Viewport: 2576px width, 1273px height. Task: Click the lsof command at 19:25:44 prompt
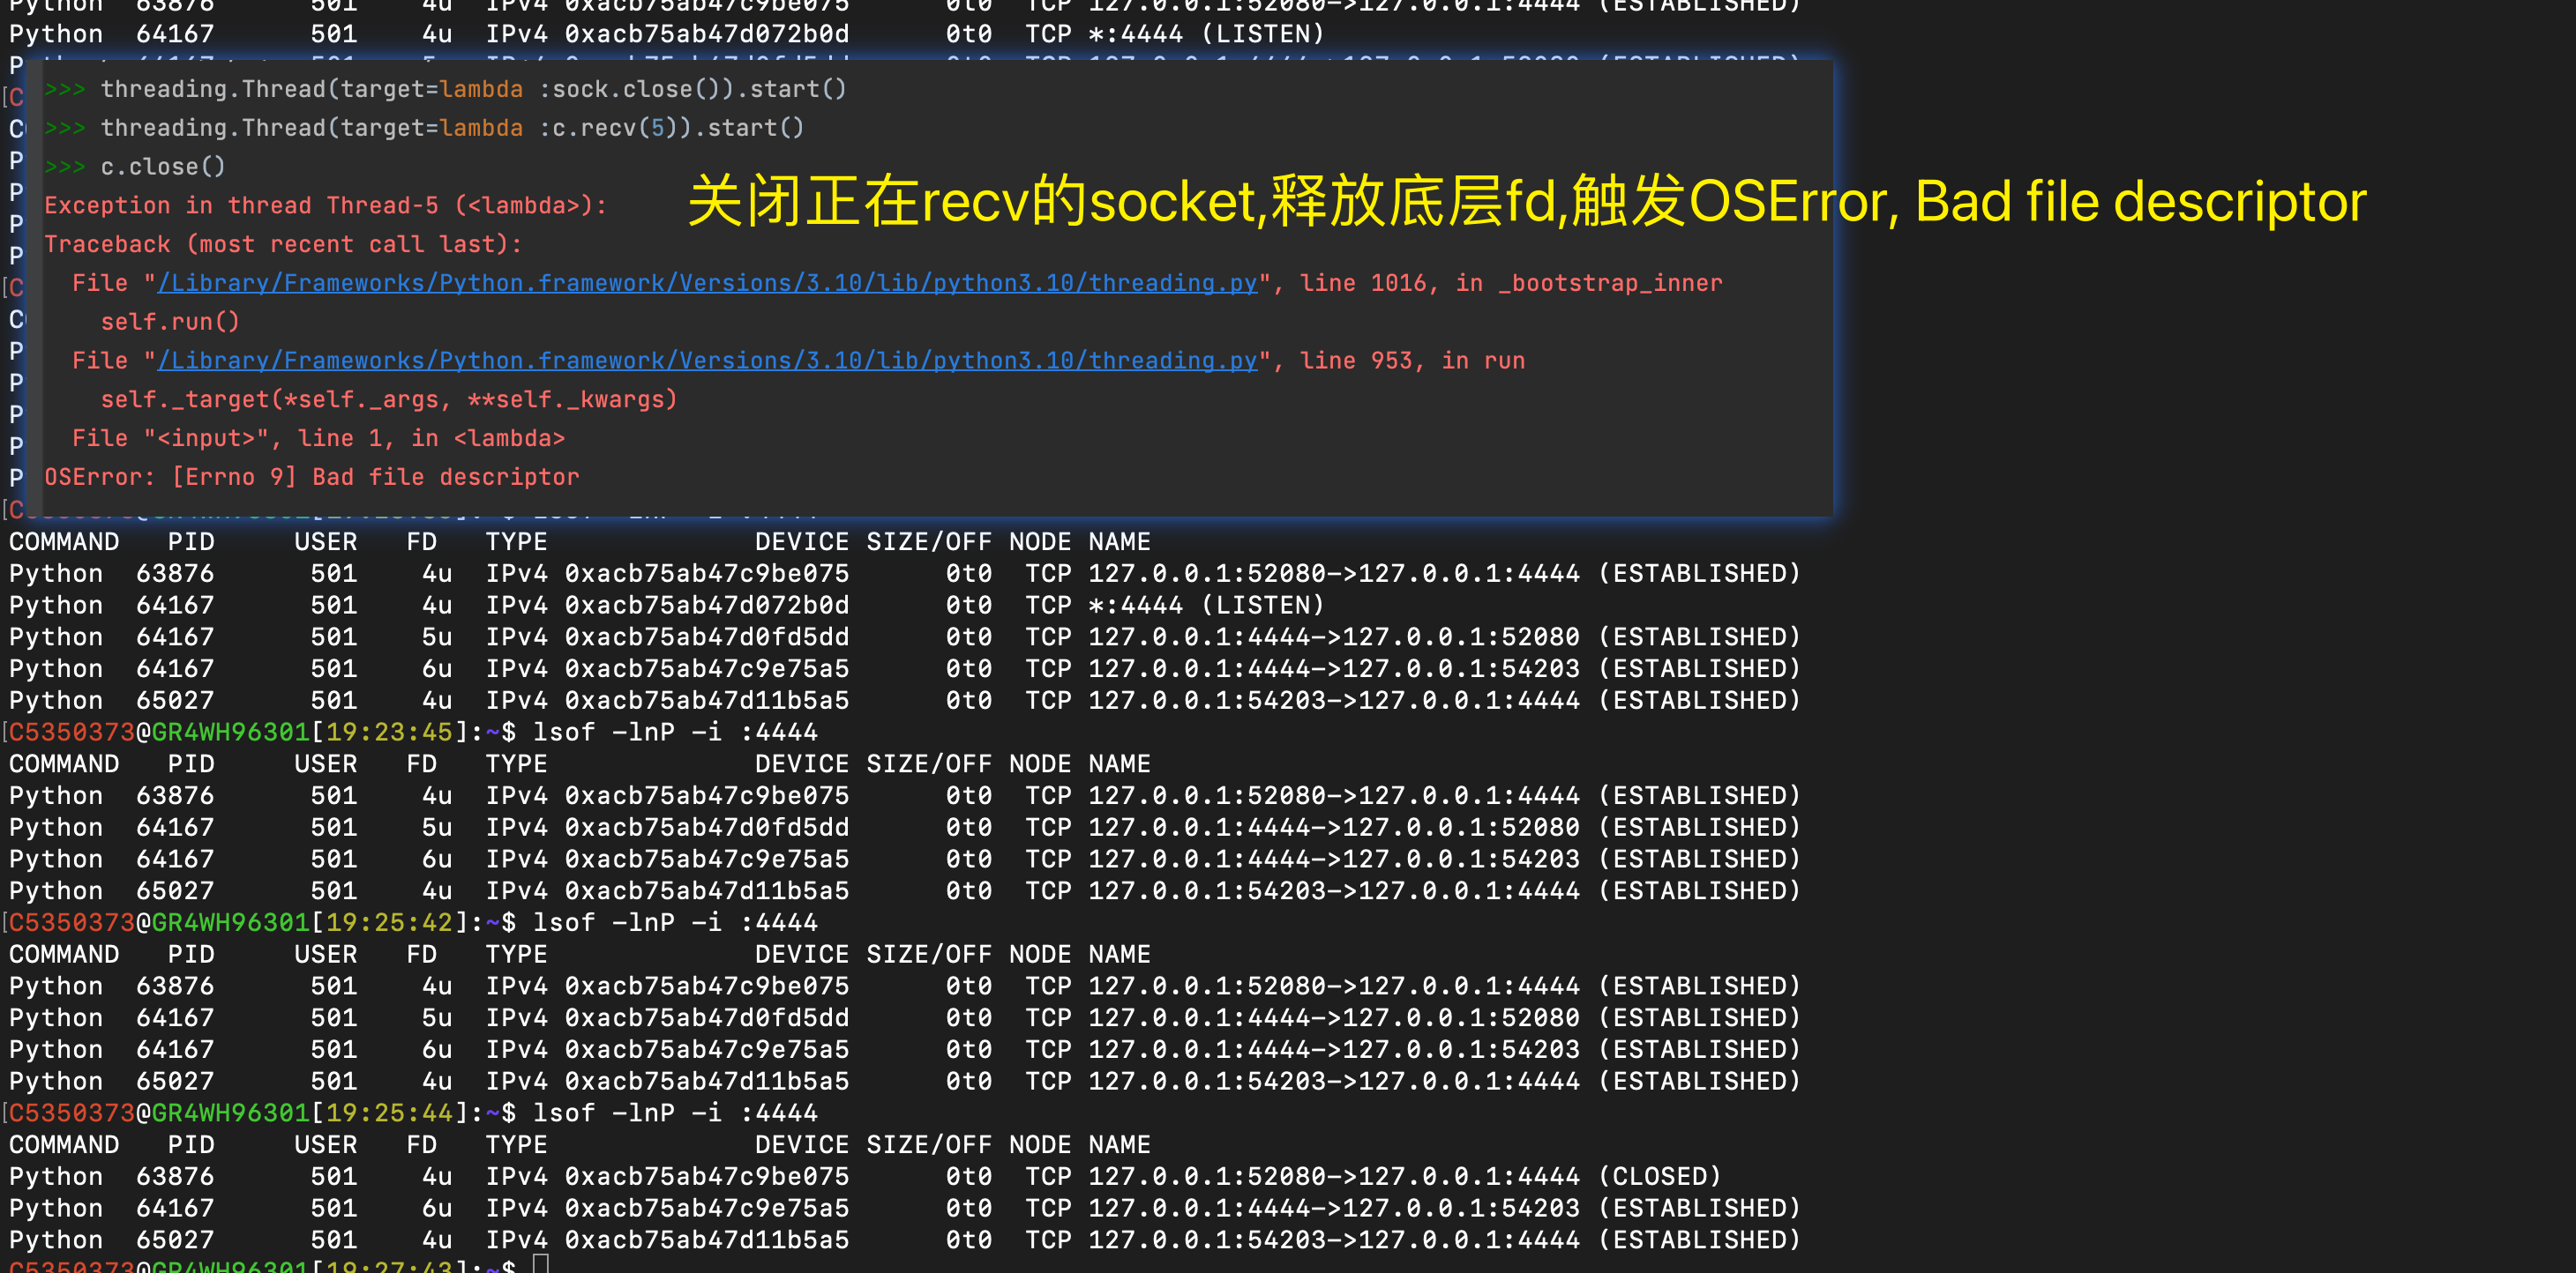point(675,1113)
